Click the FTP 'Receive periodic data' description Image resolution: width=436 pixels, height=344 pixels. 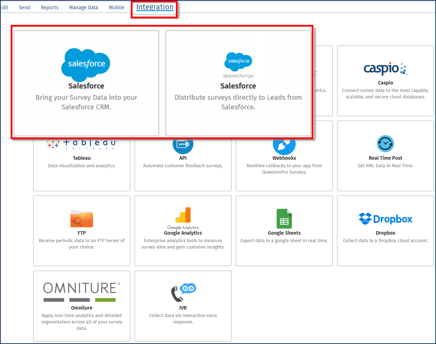click(82, 244)
